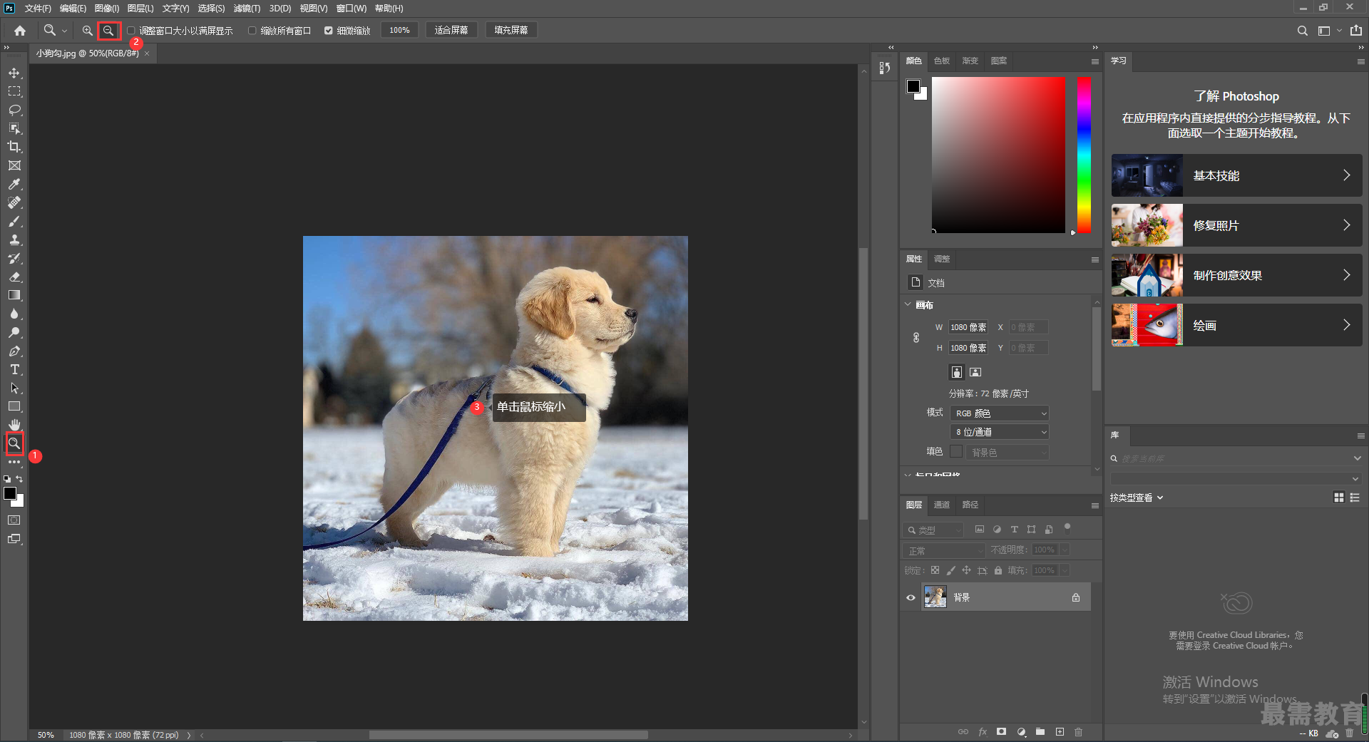Screen dimensions: 1369x742
Task: Open 基本技能 tutorial
Action: pos(1236,175)
